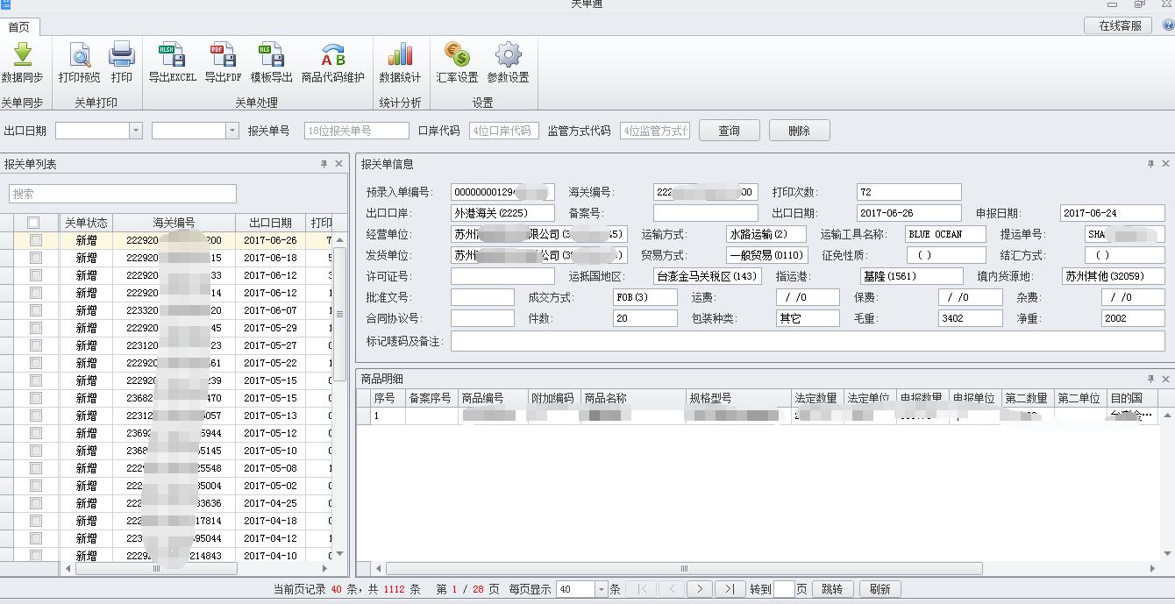Image resolution: width=1175 pixels, height=604 pixels.
Task: Open 数据统计 chart icon
Action: pyautogui.click(x=400, y=54)
